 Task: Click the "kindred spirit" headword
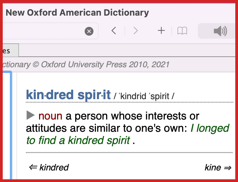pos(68,95)
